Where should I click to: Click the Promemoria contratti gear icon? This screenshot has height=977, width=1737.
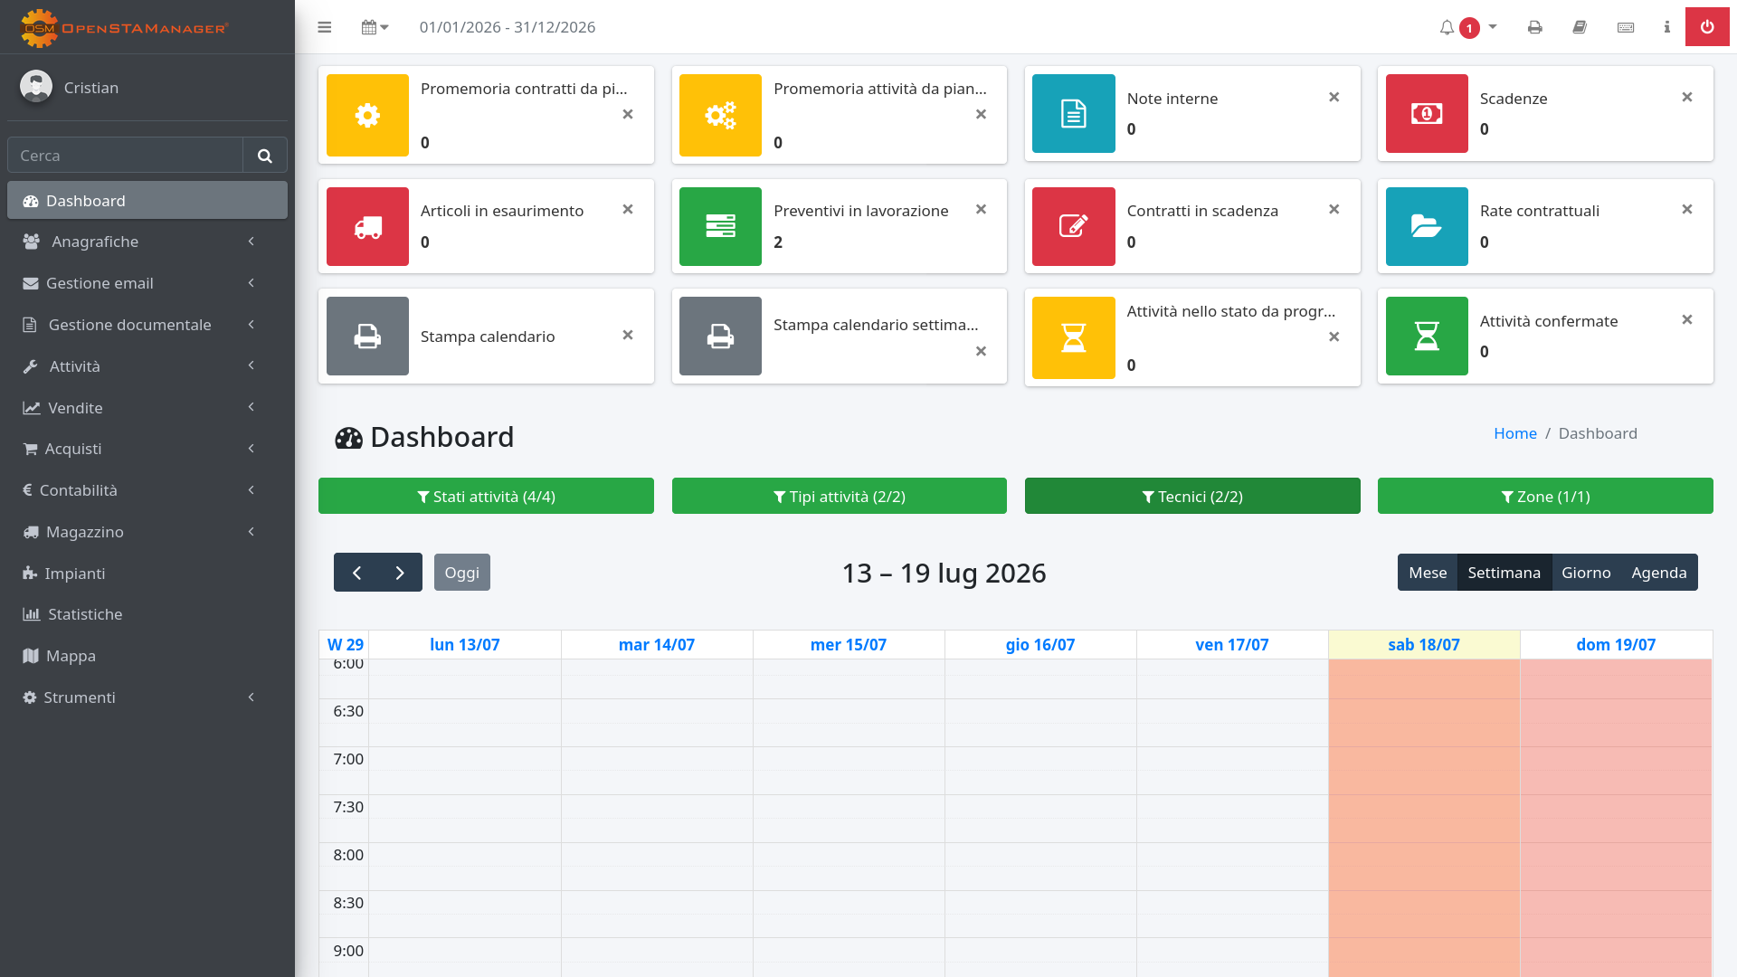[367, 115]
